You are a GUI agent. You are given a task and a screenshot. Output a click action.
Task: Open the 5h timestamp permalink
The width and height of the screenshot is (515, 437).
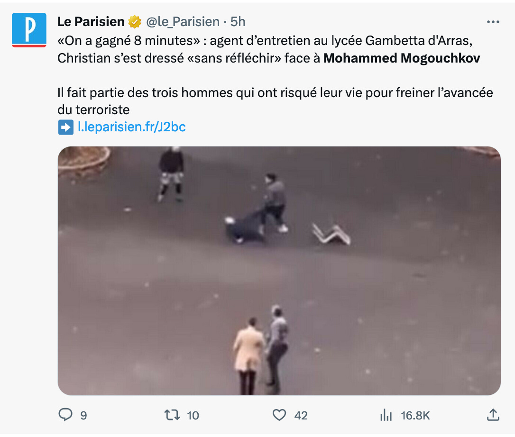click(238, 22)
